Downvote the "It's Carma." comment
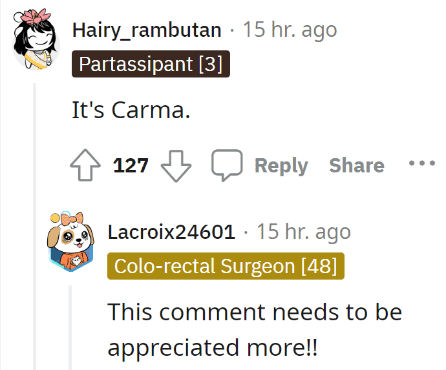446x370 pixels. (176, 166)
